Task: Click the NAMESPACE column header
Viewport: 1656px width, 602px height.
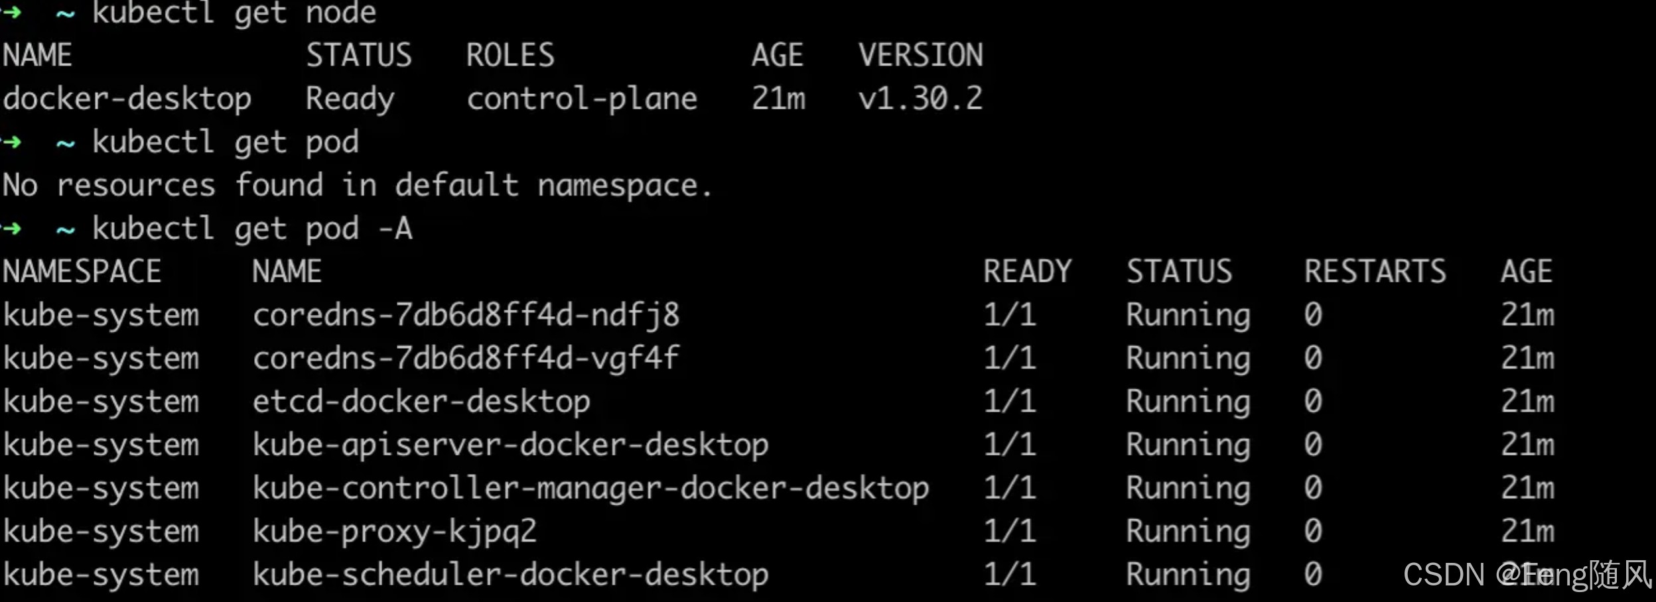Action: coord(82,272)
